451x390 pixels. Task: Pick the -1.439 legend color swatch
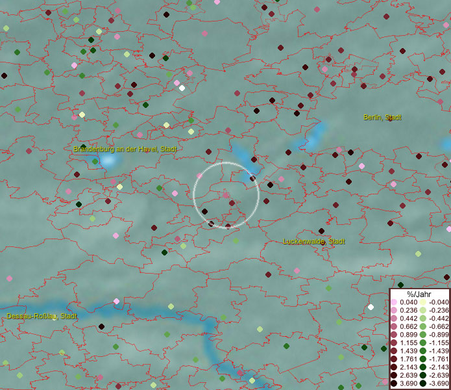click(423, 351)
